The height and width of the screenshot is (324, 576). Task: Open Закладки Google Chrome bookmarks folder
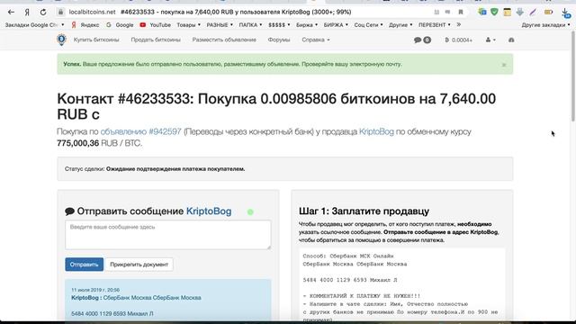(34, 25)
